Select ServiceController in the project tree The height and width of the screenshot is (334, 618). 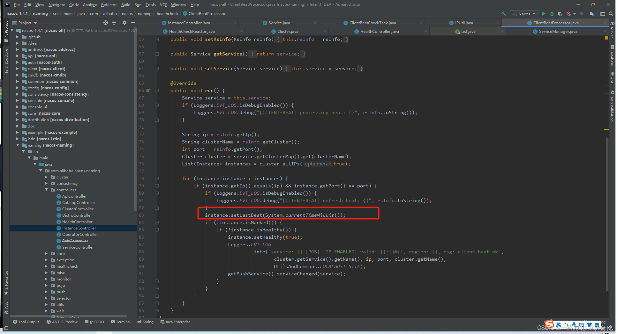click(78, 247)
